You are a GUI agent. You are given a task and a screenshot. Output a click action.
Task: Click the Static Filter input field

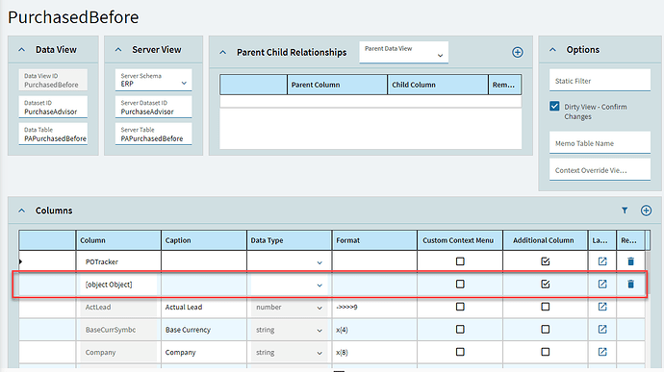pyautogui.click(x=600, y=81)
